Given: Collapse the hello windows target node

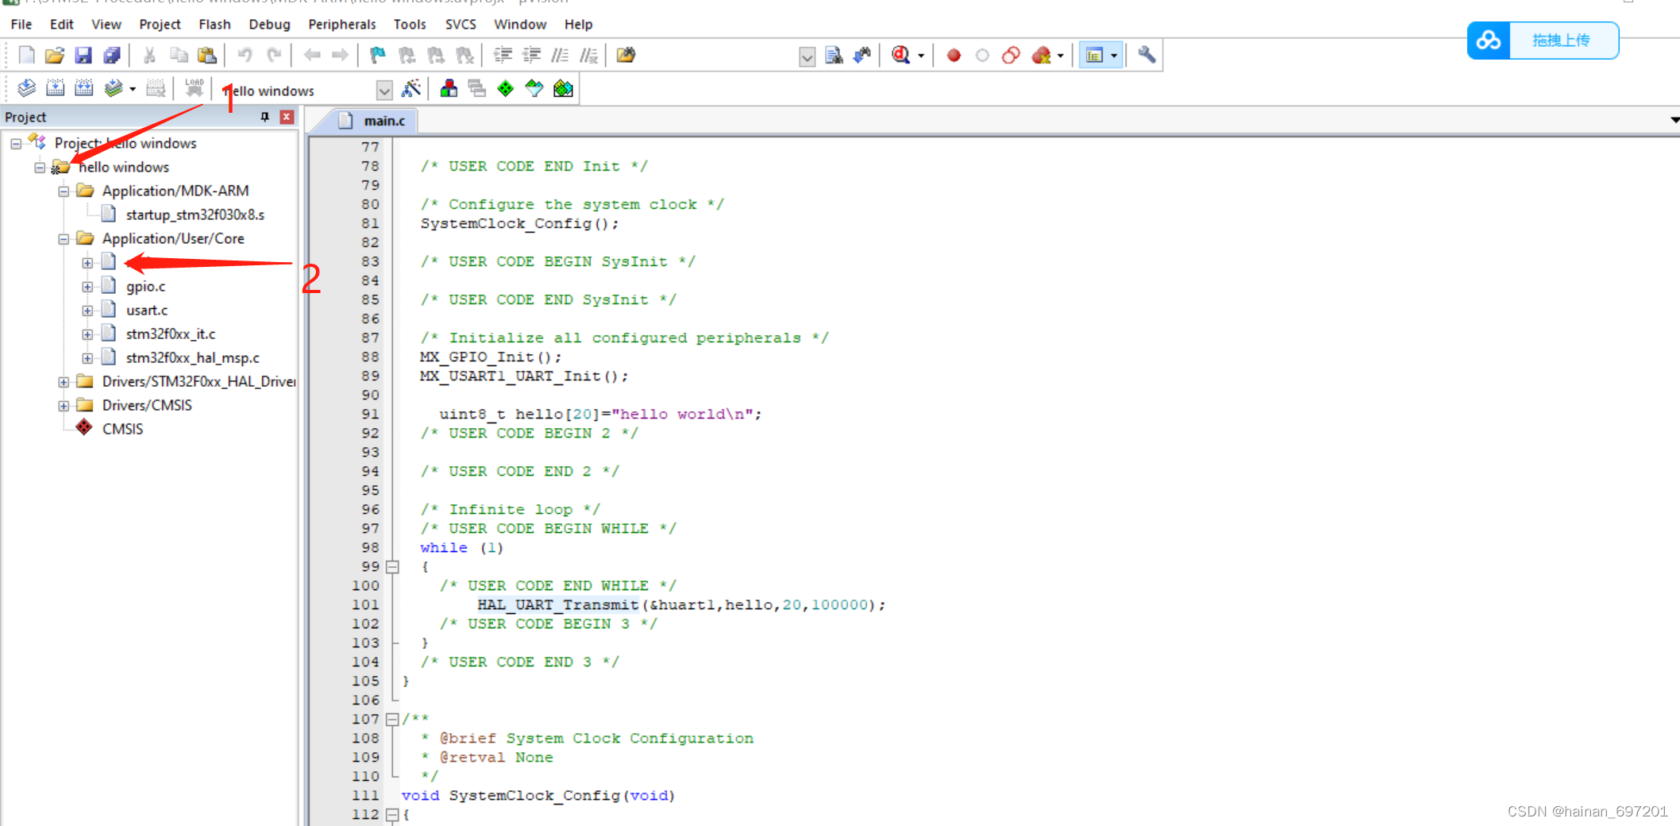Looking at the screenshot, I should pyautogui.click(x=40, y=167).
